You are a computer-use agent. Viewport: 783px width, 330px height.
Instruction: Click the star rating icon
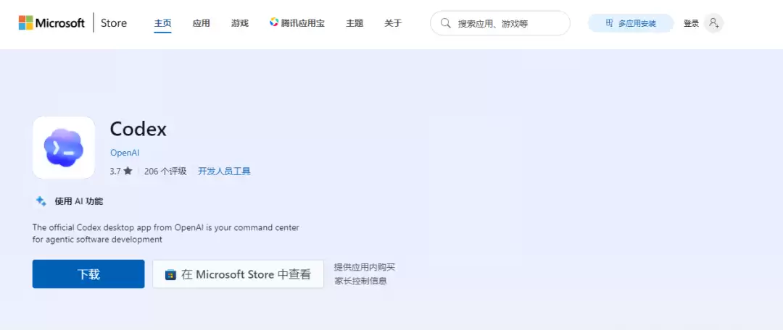coord(128,171)
